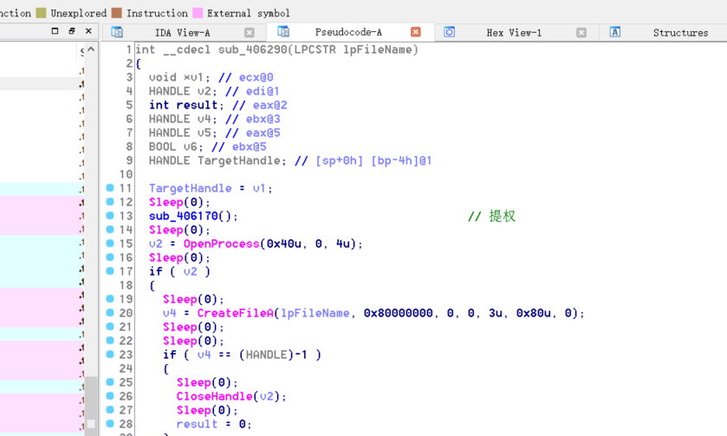This screenshot has height=436, width=727.
Task: Click the External symbol legend swatch
Action: tap(198, 13)
